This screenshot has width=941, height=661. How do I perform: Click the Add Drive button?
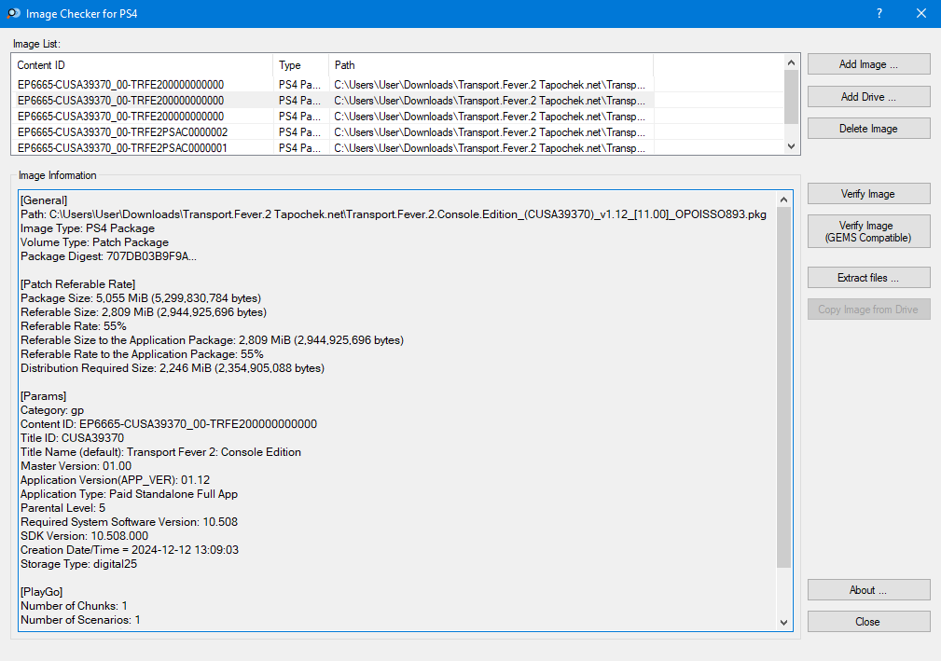pyautogui.click(x=868, y=97)
